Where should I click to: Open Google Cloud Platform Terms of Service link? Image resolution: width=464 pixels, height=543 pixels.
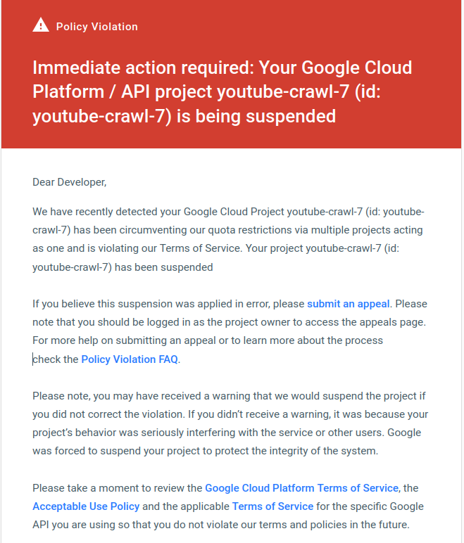point(301,488)
